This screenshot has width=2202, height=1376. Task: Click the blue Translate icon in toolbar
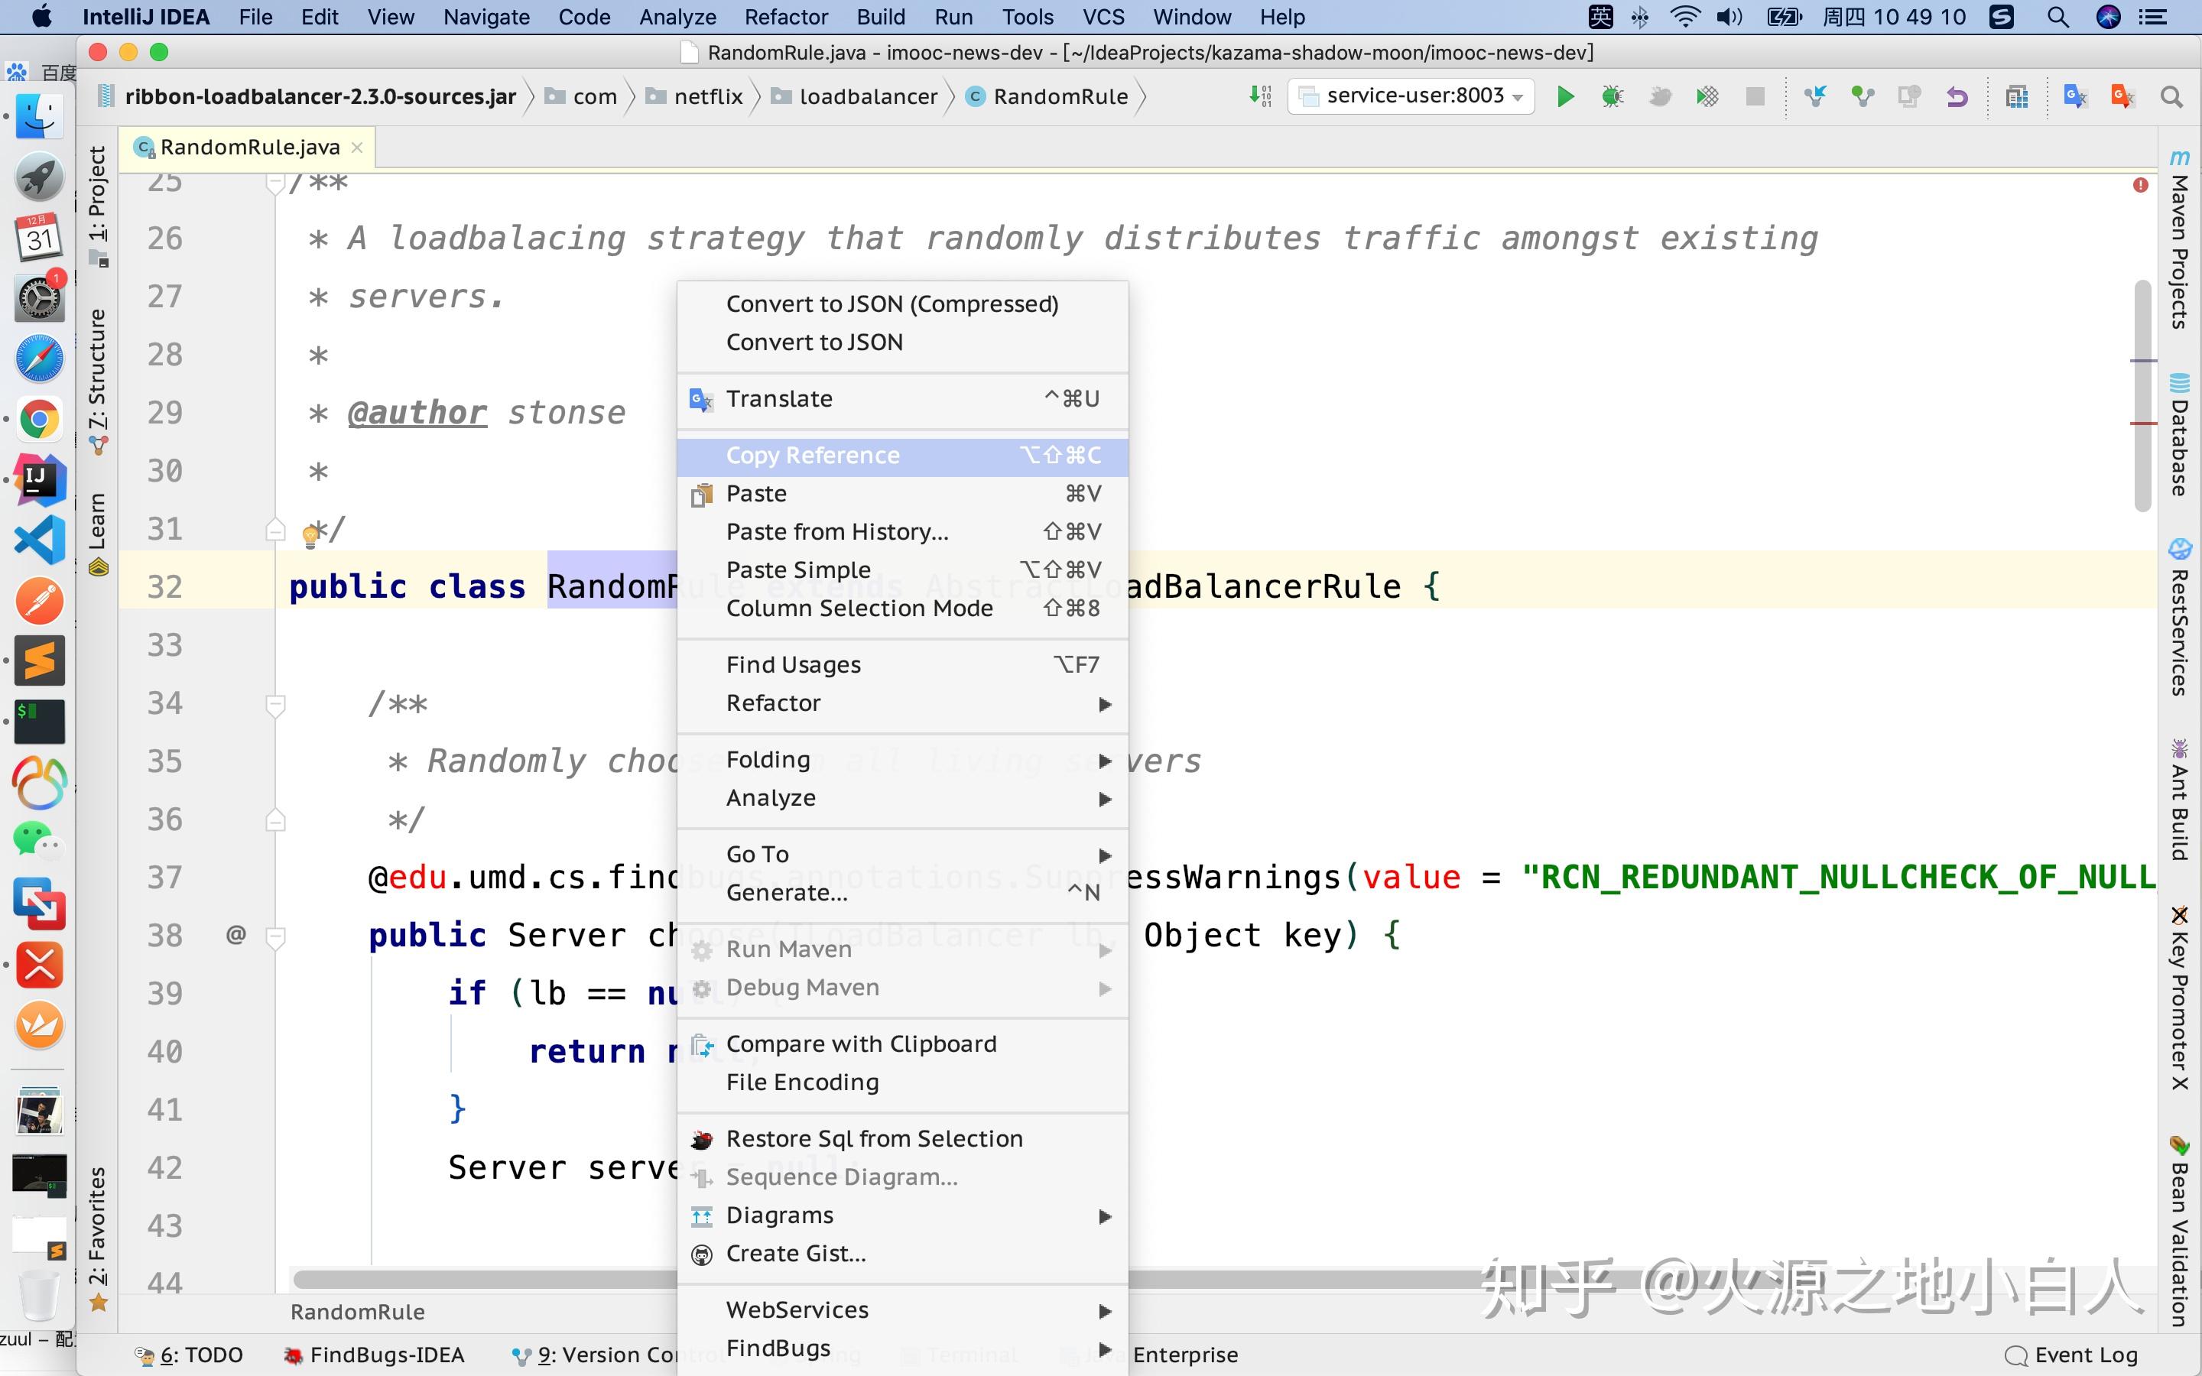[x=2074, y=96]
